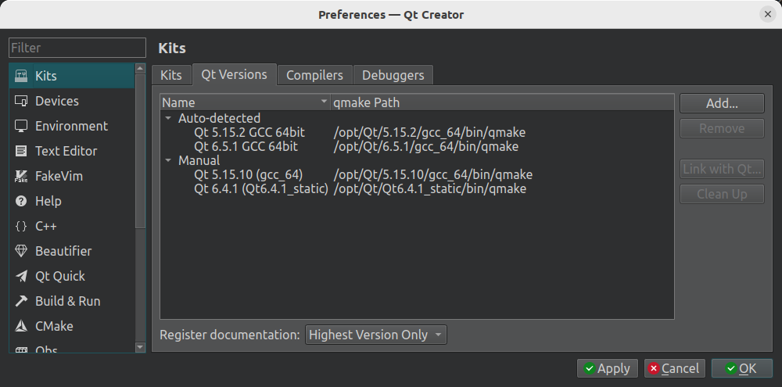Click green check icon on OK
Viewport: 782px width, 387px height.
[731, 368]
